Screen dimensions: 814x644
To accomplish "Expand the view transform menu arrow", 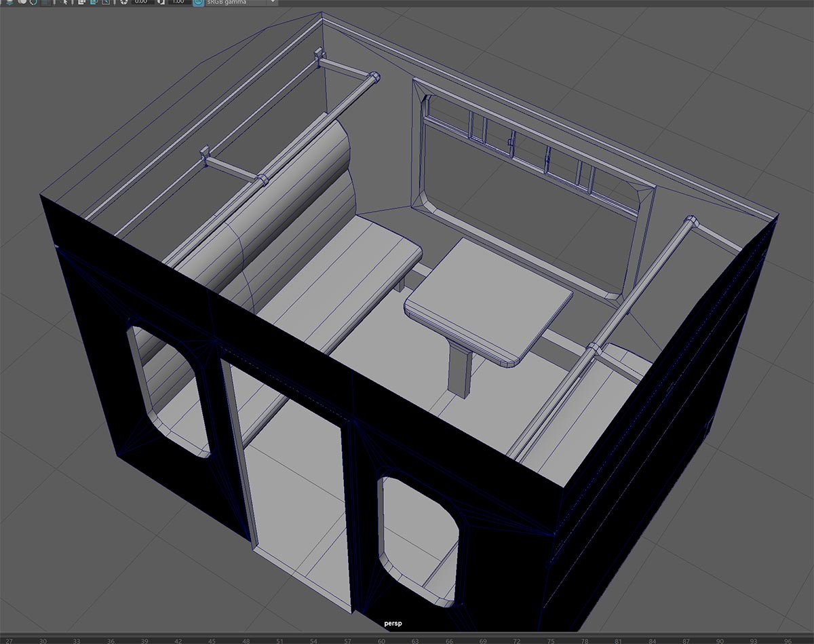I will (273, 3).
